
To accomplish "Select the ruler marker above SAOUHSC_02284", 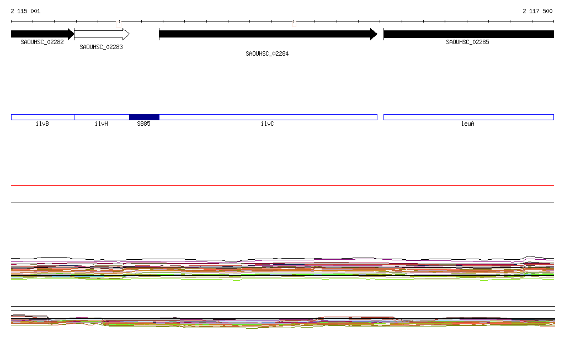I will (294, 23).
